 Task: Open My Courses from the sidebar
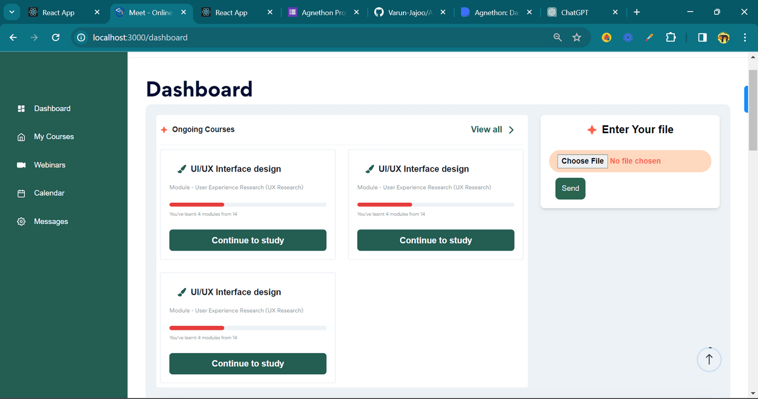tap(54, 137)
